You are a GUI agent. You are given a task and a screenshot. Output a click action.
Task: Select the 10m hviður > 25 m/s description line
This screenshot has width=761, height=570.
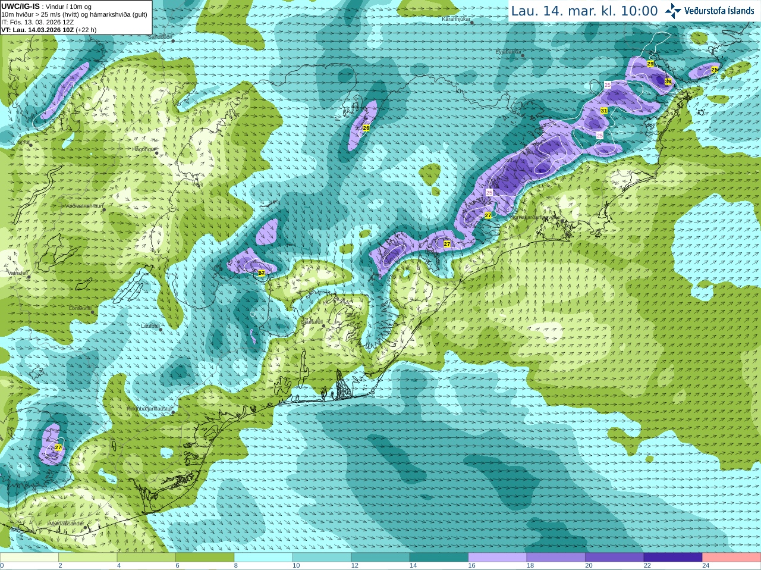74,14
